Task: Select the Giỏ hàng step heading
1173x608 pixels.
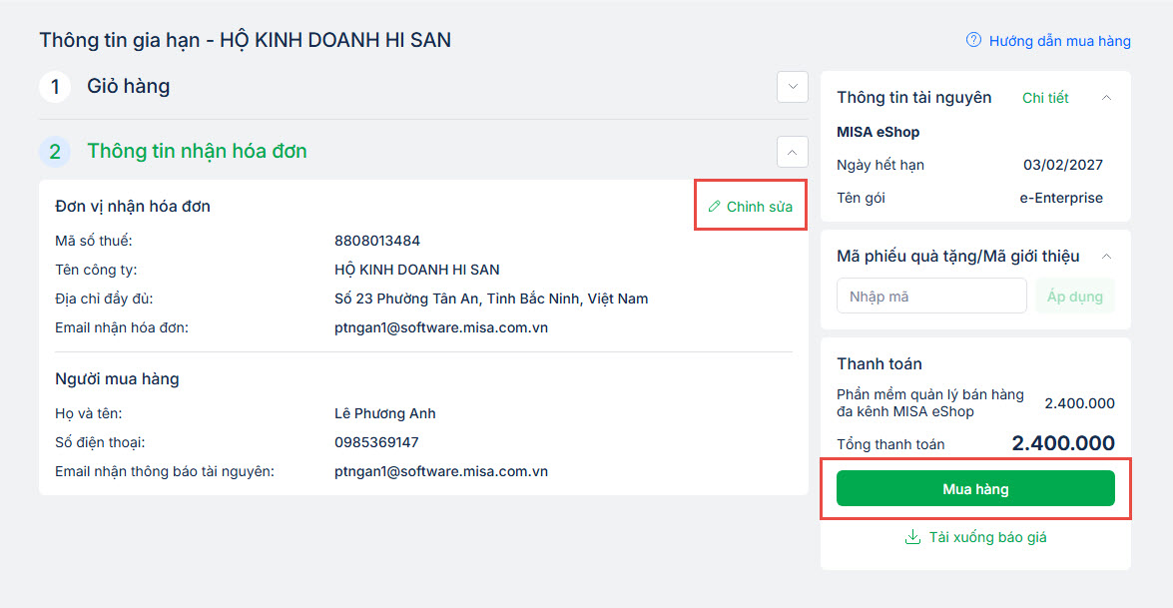Action: [129, 87]
